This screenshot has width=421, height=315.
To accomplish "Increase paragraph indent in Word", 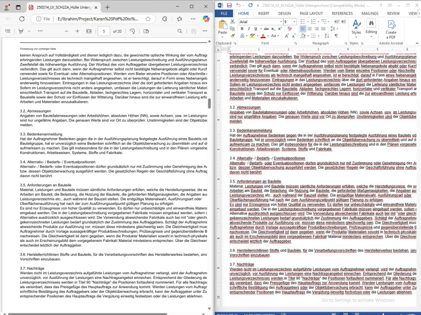I will (x=344, y=22).
